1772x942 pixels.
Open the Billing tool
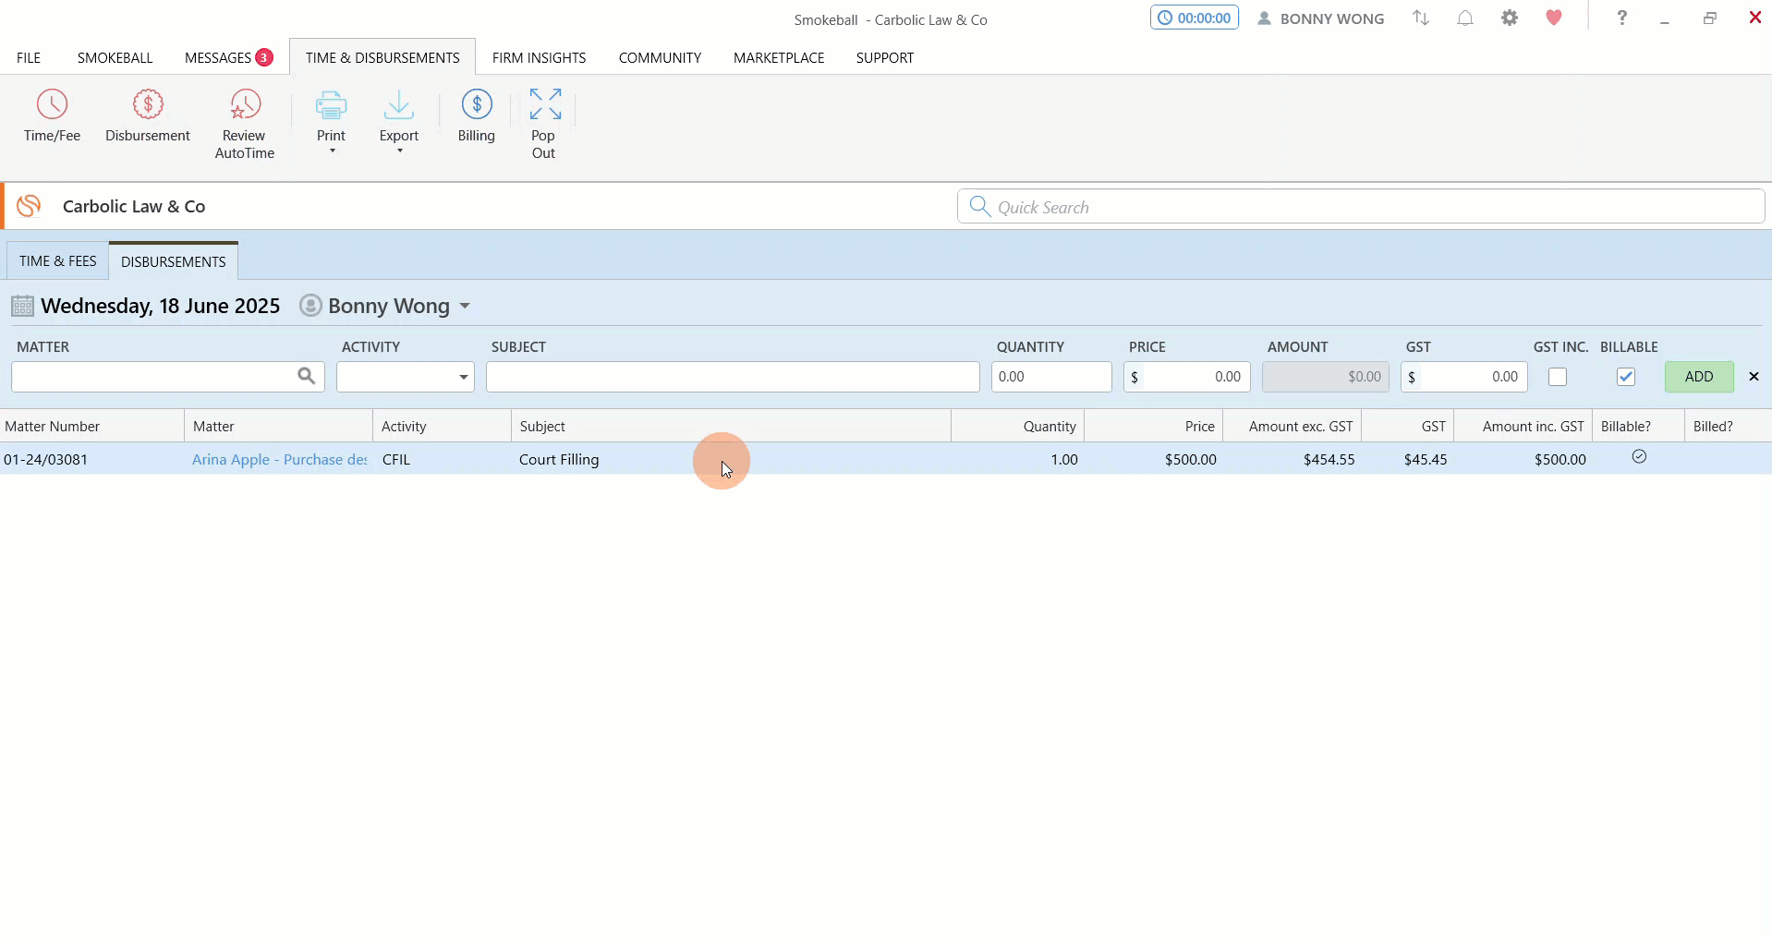point(477,115)
